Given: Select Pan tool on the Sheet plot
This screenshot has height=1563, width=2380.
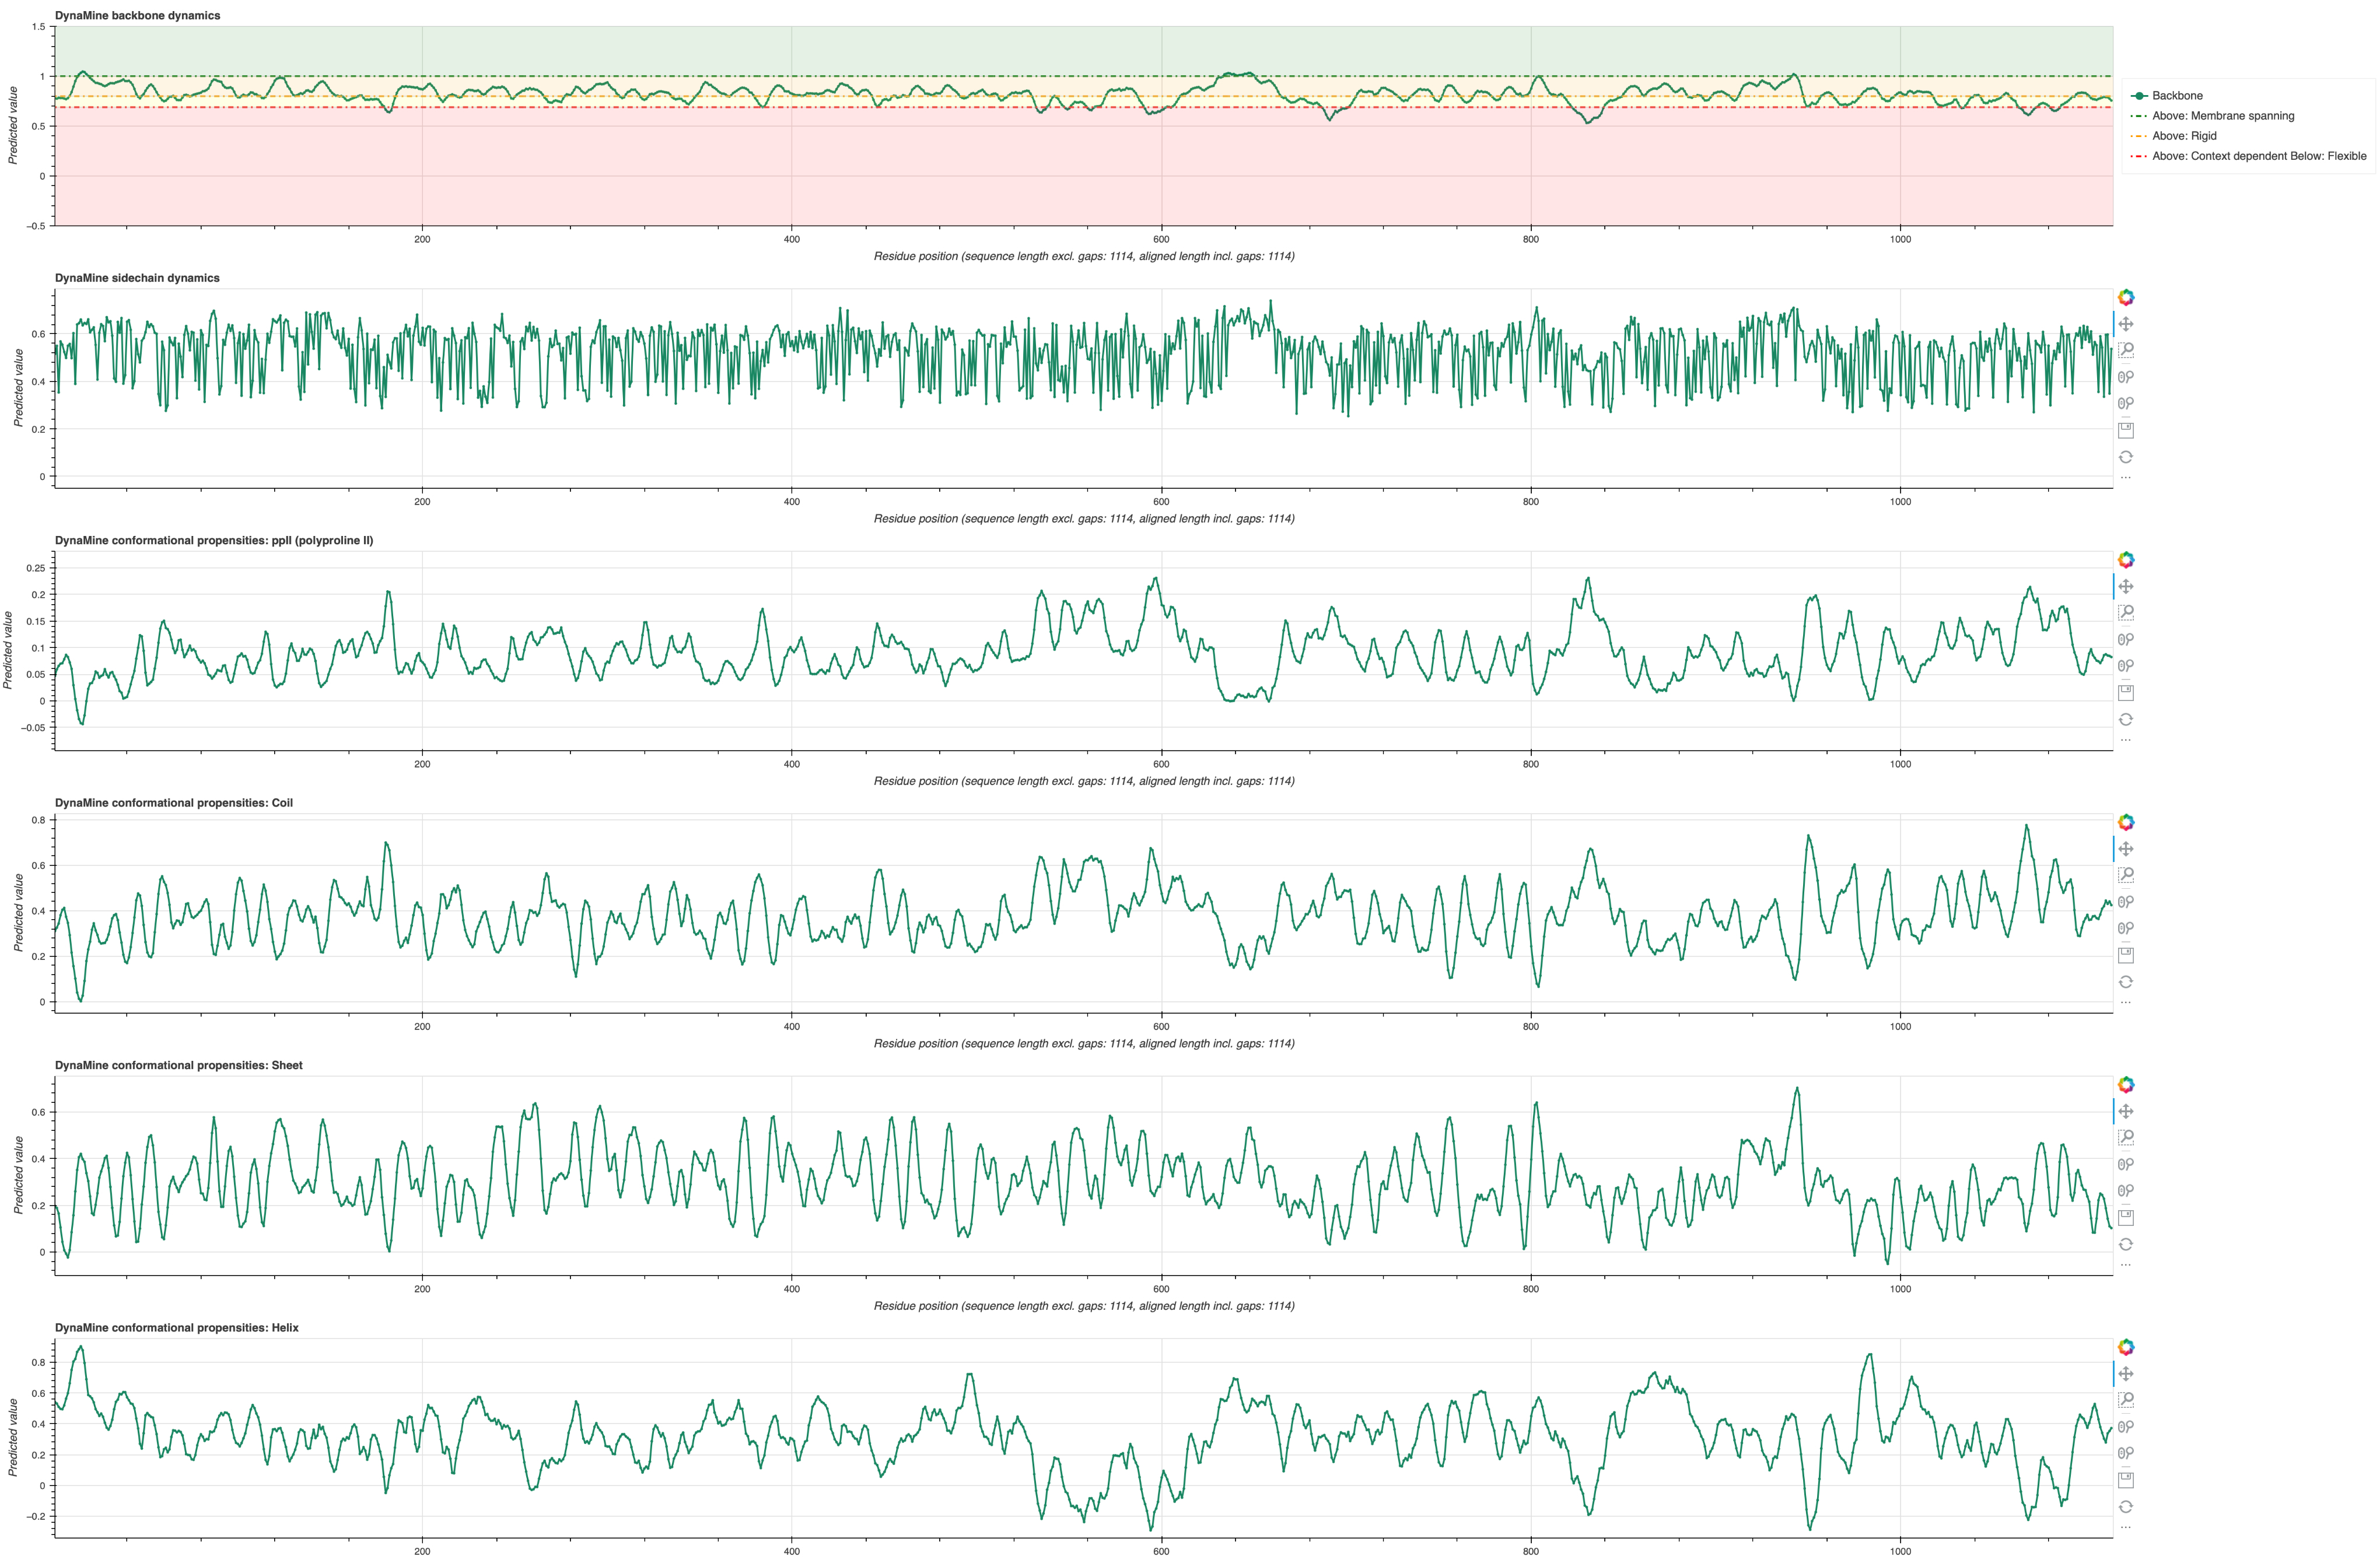Looking at the screenshot, I should (x=2125, y=1111).
